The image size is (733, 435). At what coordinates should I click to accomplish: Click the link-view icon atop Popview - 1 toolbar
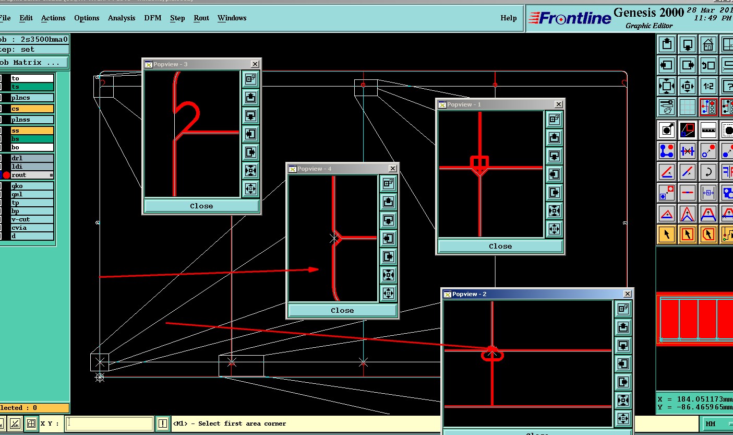pyautogui.click(x=554, y=120)
